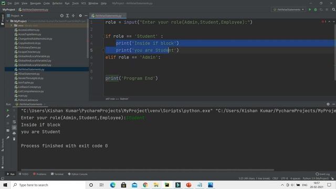
Task: Go to previous highlighted error arrow
Action: click(329, 22)
